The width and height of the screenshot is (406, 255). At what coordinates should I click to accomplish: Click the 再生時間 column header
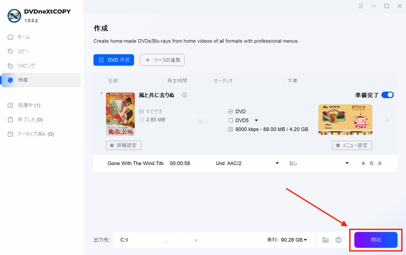click(177, 81)
